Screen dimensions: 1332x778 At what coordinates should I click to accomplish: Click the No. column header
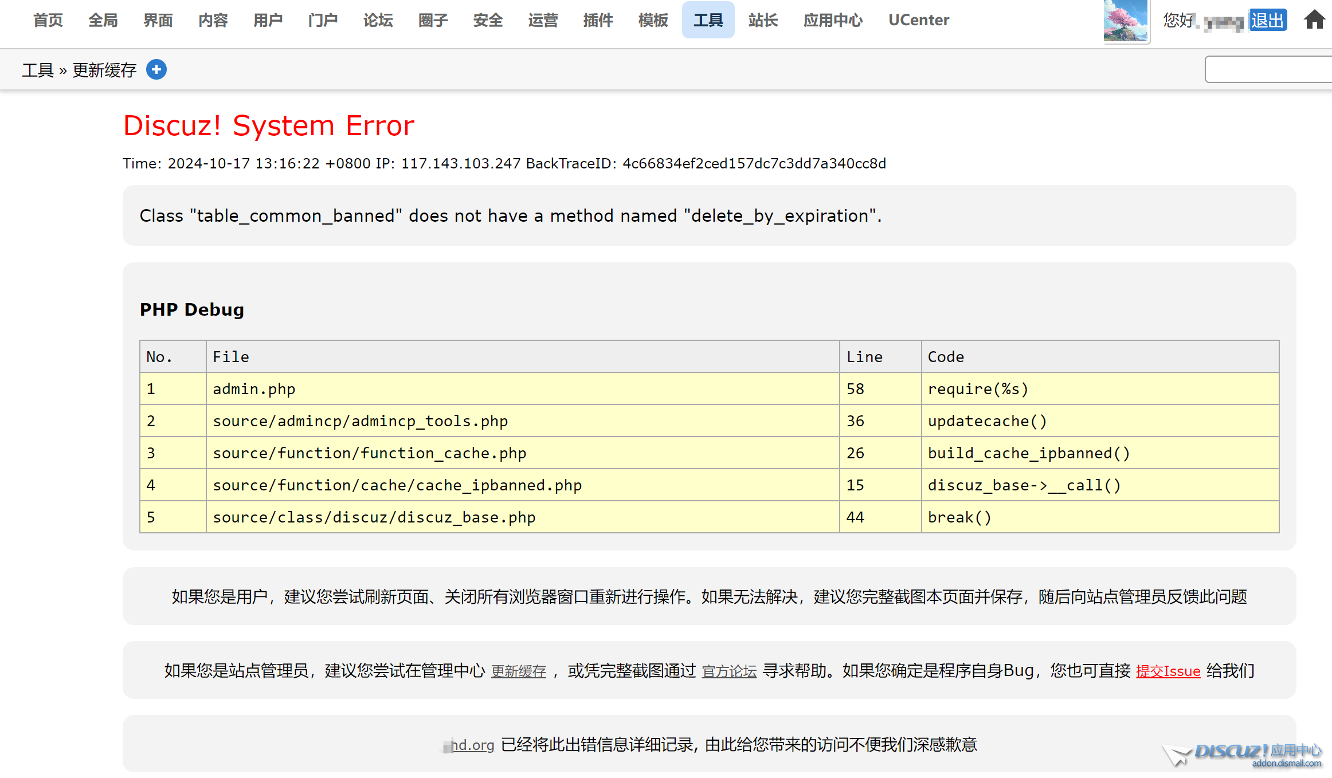(x=173, y=357)
